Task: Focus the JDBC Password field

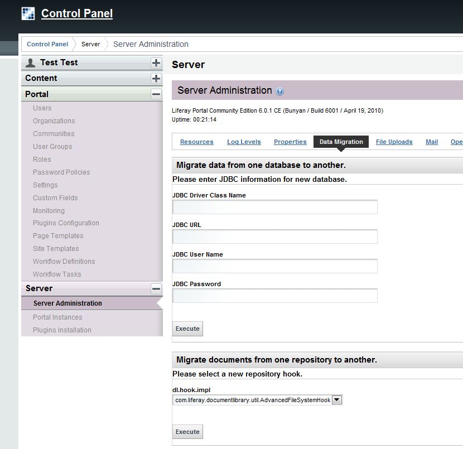Action: tap(274, 296)
